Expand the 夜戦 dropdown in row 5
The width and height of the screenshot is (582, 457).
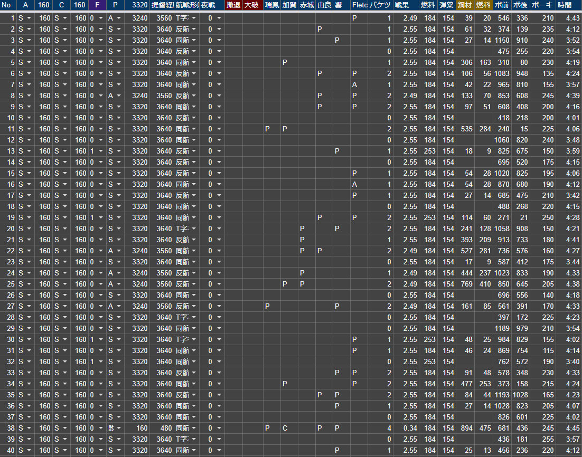pos(219,63)
